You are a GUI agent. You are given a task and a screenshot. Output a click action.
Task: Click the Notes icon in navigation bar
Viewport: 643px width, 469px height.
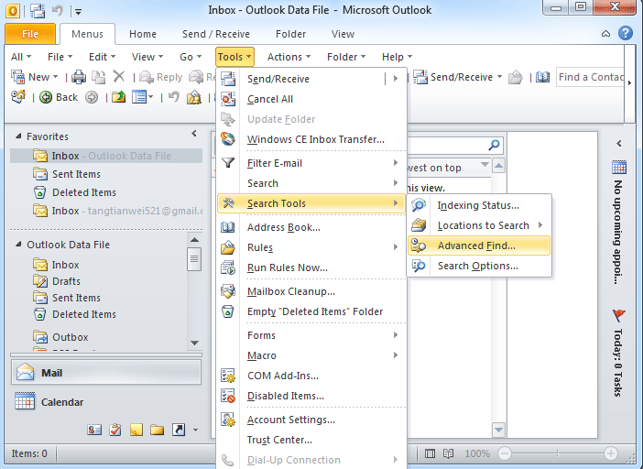click(x=136, y=430)
